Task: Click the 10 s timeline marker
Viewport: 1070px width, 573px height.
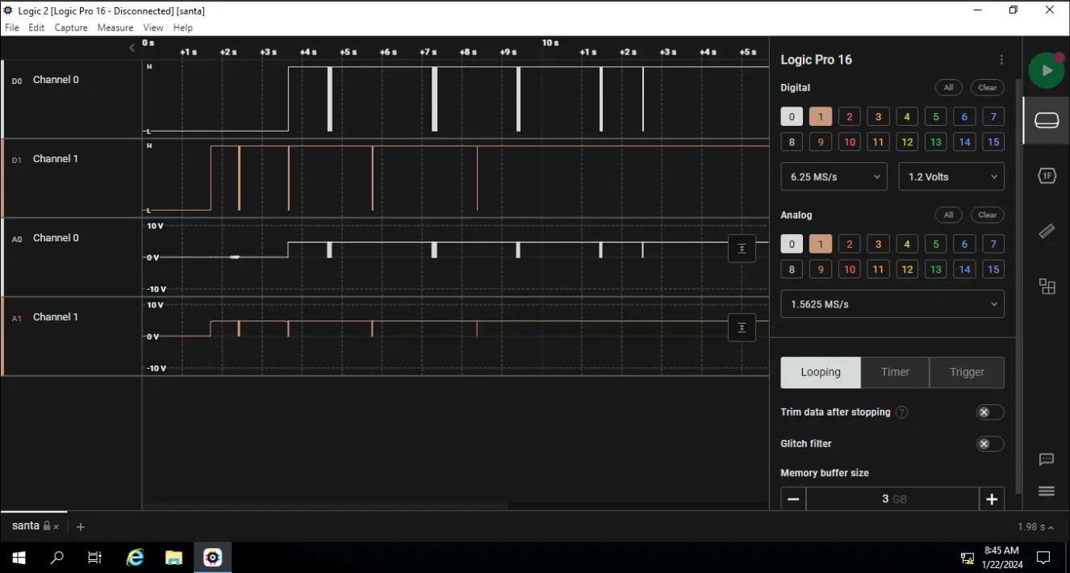Action: tap(550, 43)
